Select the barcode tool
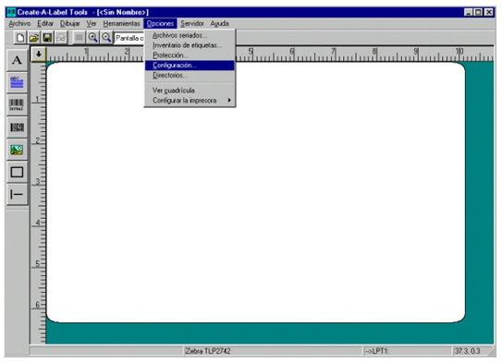The image size is (502, 362). point(17,104)
